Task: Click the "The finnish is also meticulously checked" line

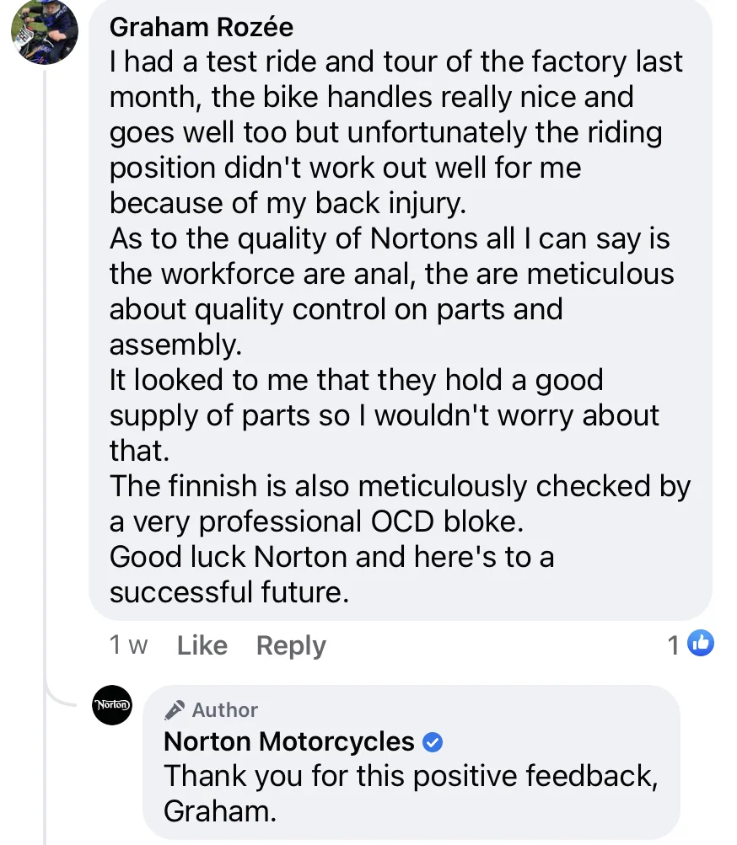Action: pos(400,486)
